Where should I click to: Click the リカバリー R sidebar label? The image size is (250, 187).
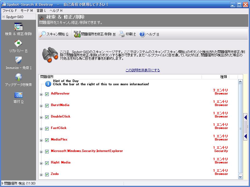point(19,51)
